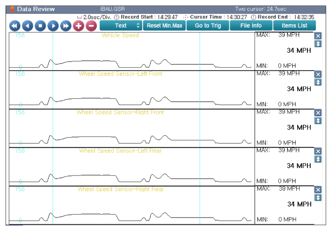Open File Info
Viewport: 332px width, 231px height.
pos(251,25)
